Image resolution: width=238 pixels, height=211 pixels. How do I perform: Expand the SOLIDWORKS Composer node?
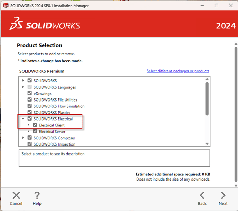(x=23, y=138)
